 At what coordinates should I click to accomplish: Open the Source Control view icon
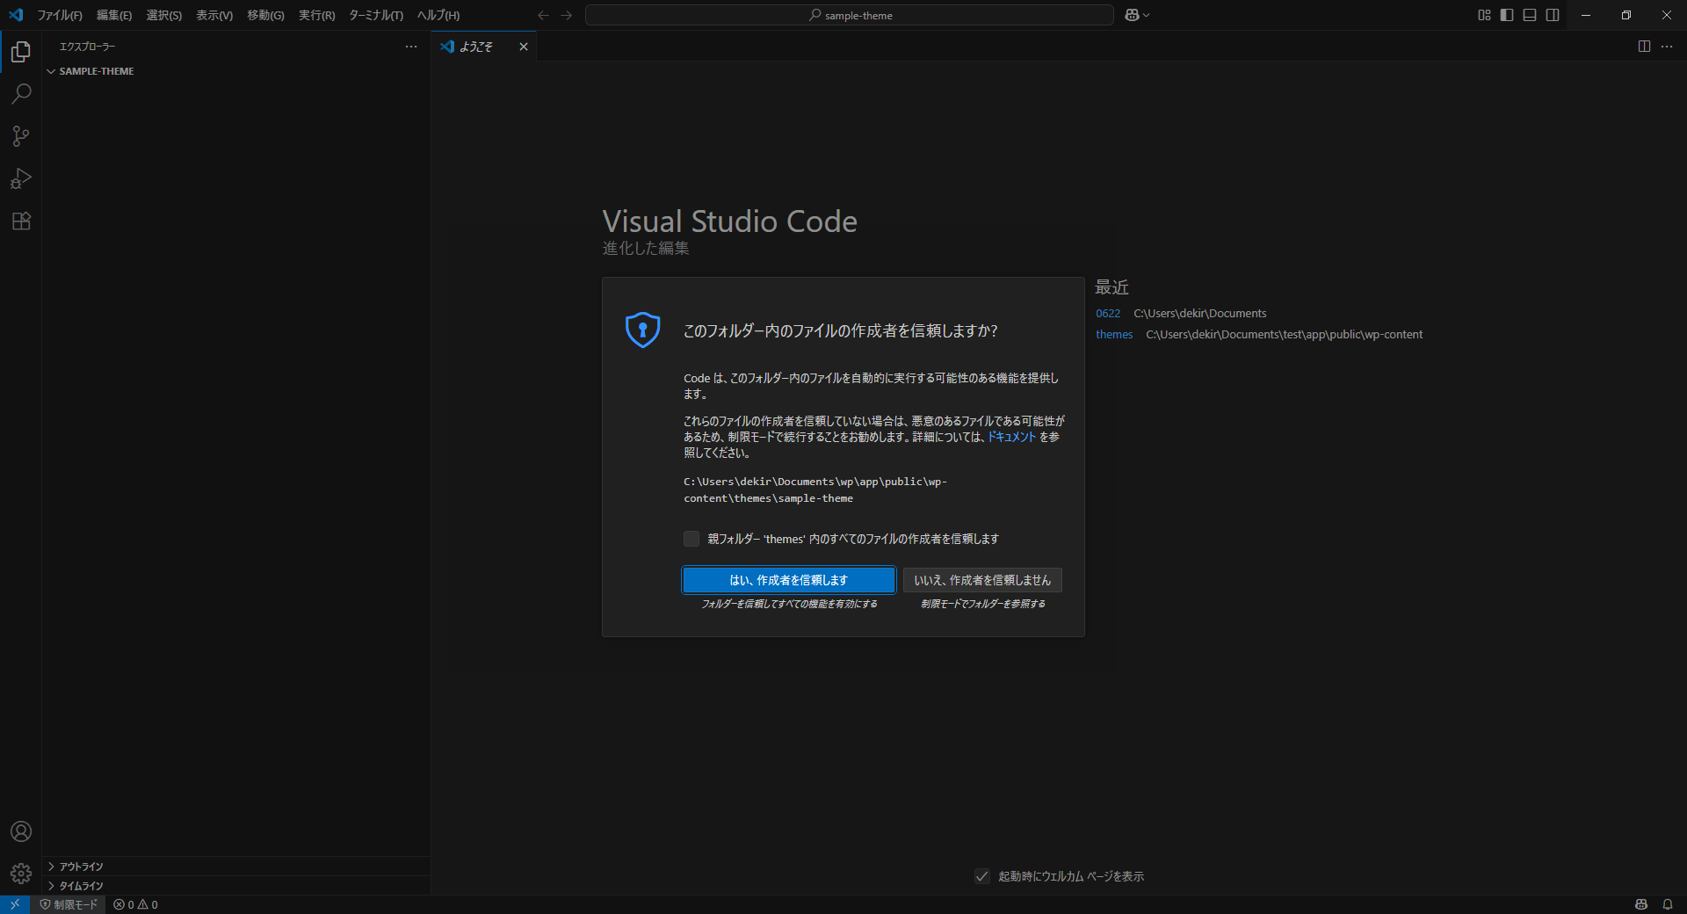pyautogui.click(x=21, y=136)
